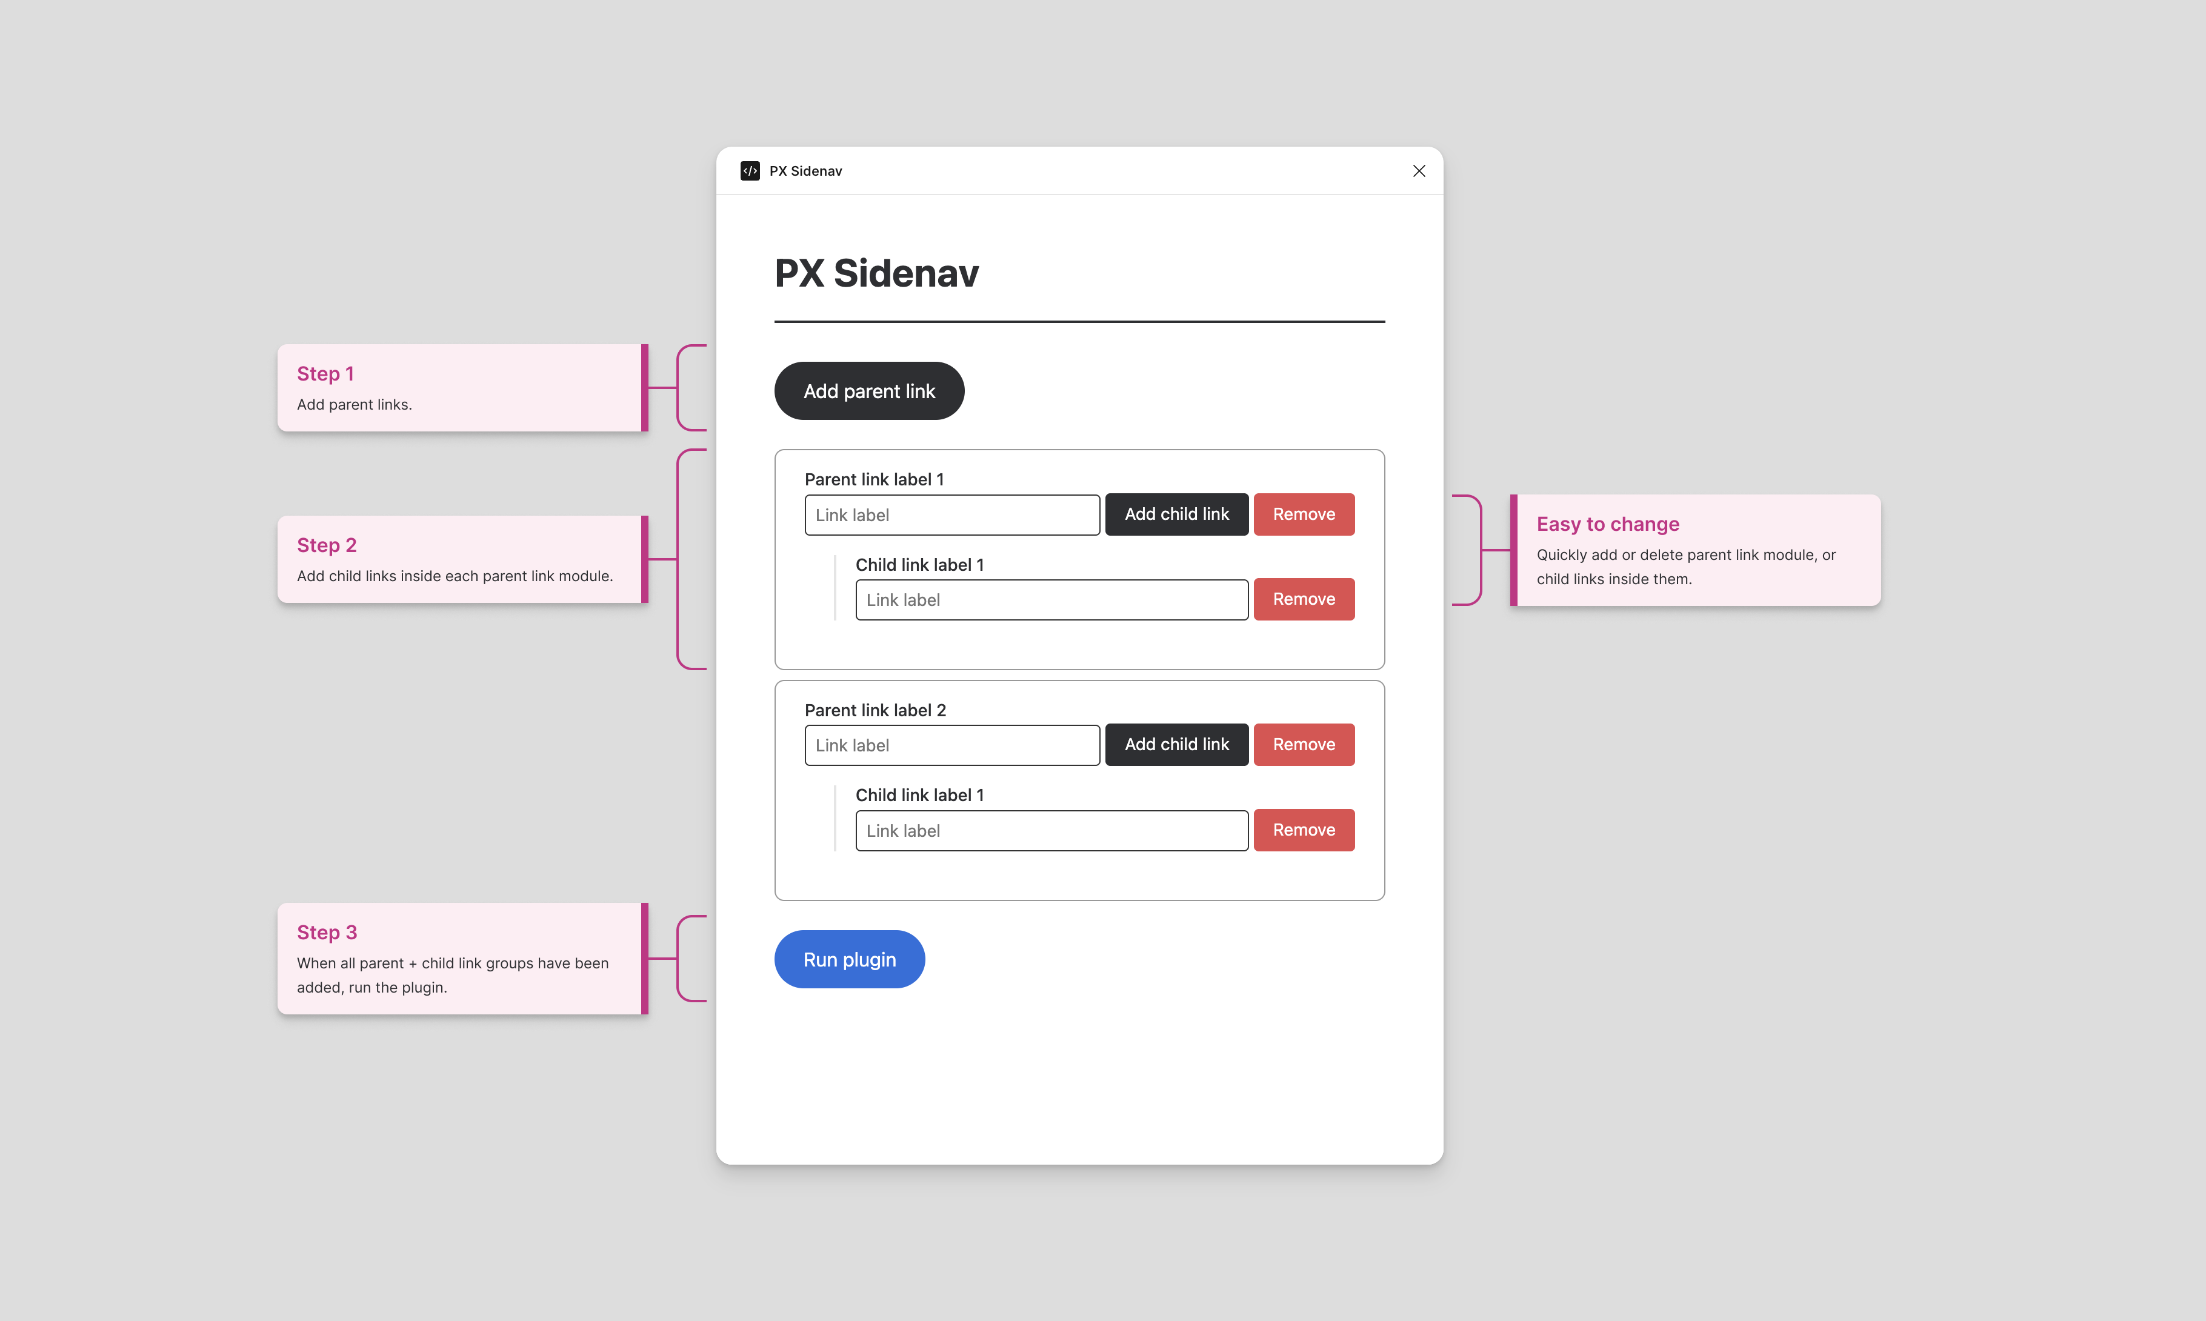Remove child link 1 of parent 2

pyautogui.click(x=1304, y=830)
